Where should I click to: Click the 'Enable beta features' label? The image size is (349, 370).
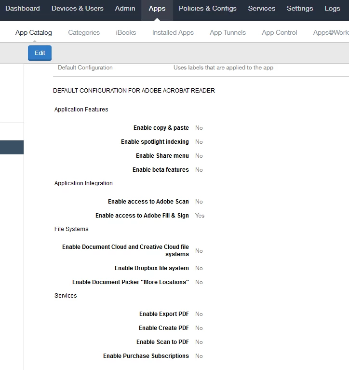[x=161, y=170]
